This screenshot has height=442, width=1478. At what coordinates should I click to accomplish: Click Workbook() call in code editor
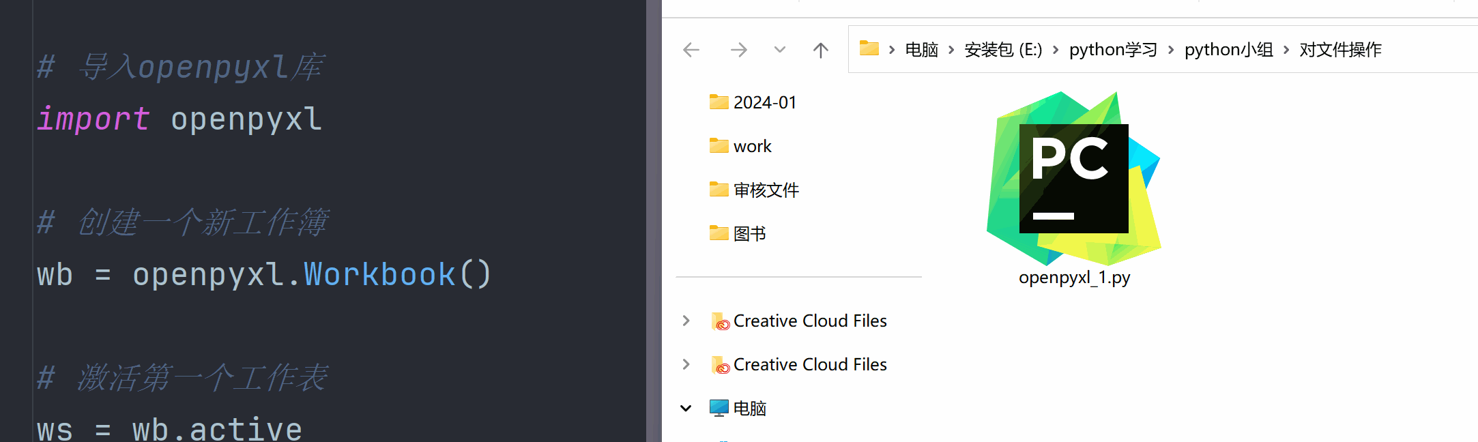[397, 274]
